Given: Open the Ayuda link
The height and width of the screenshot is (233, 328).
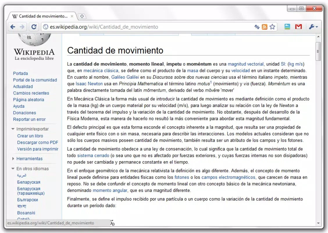Looking at the screenshot, I should click(x=19, y=106).
